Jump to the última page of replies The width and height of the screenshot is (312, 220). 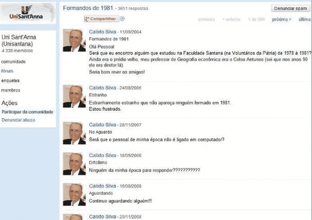coord(304,19)
